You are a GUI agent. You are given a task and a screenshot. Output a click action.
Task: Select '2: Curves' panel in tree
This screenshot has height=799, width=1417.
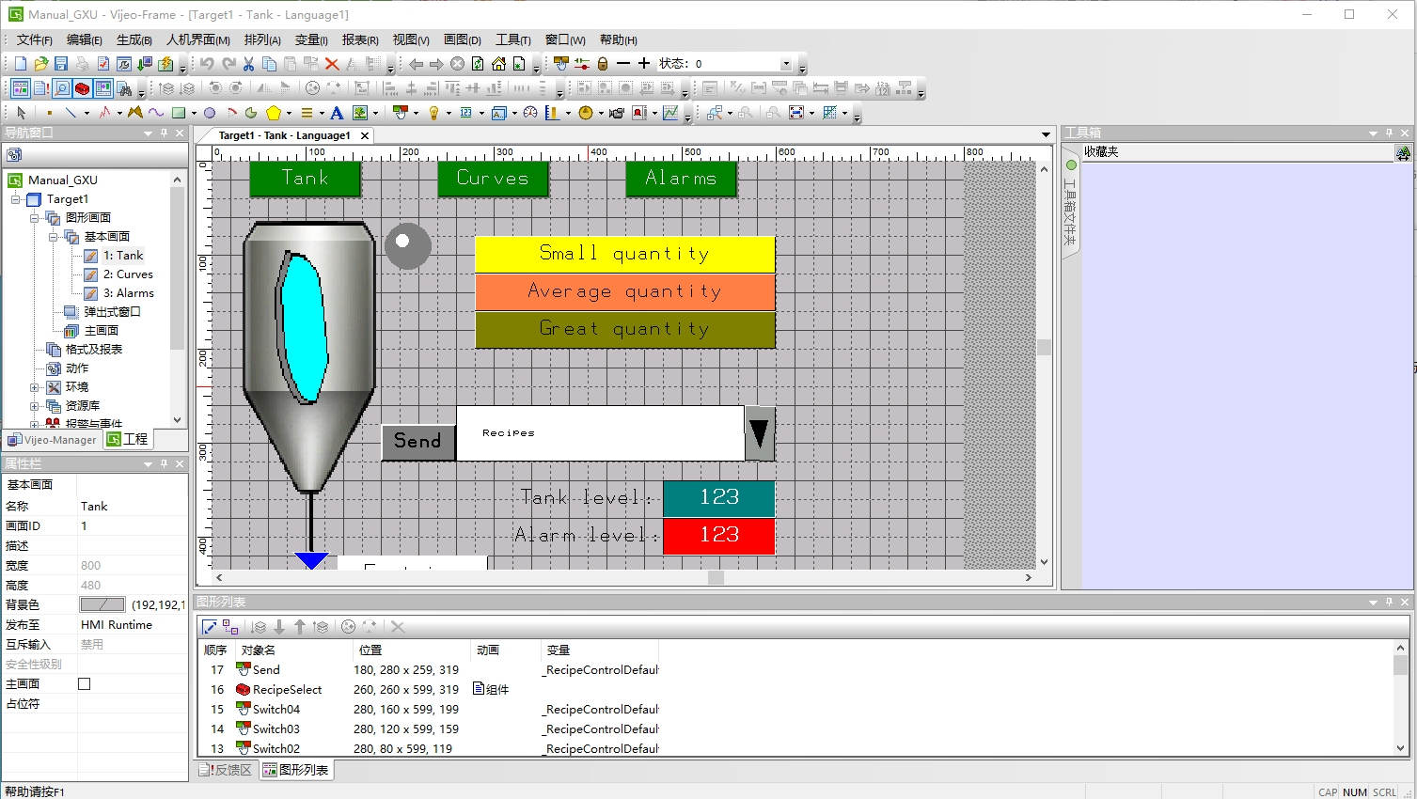pos(128,274)
